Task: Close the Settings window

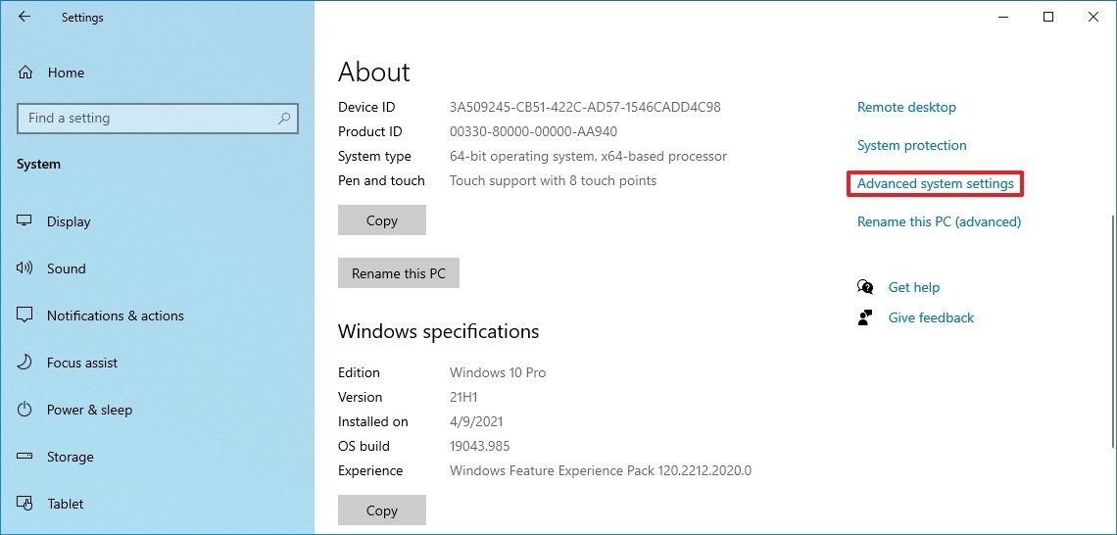Action: coord(1093,17)
